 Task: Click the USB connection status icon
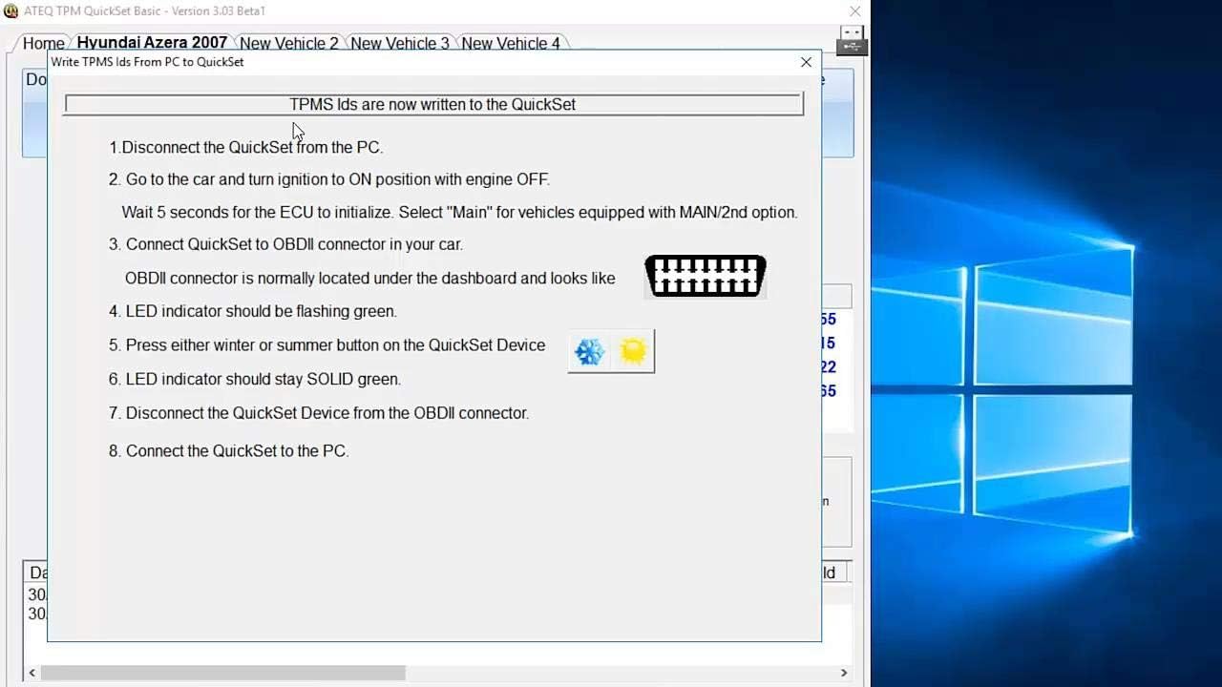(x=852, y=40)
